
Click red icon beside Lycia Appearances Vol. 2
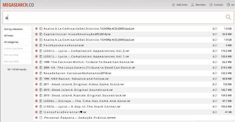click(x=36, y=51)
